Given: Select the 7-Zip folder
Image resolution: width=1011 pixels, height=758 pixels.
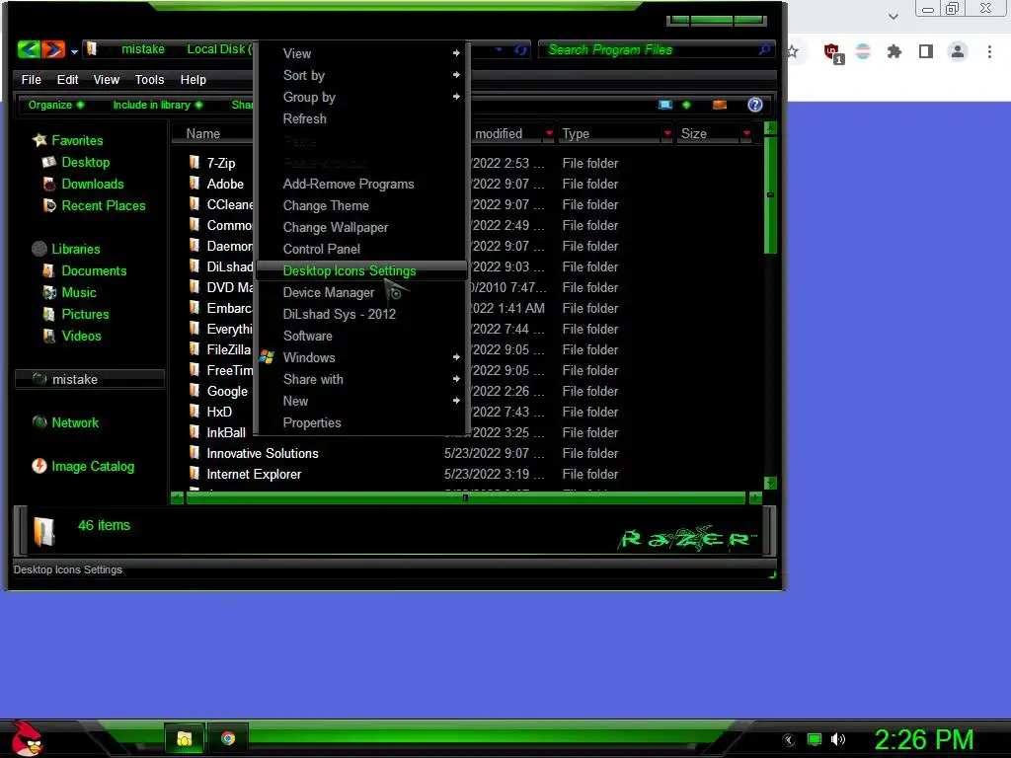Looking at the screenshot, I should coord(220,163).
